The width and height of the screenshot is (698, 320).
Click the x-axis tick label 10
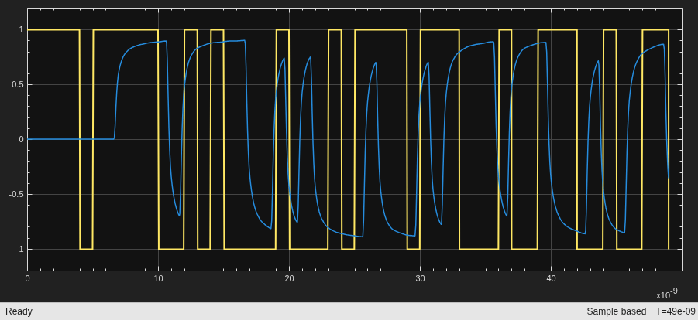(x=159, y=279)
